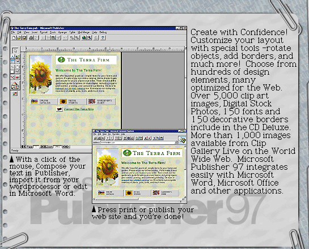
Task: Click the globe Web preview icon in Publisher
Action: pyautogui.click(x=84, y=38)
